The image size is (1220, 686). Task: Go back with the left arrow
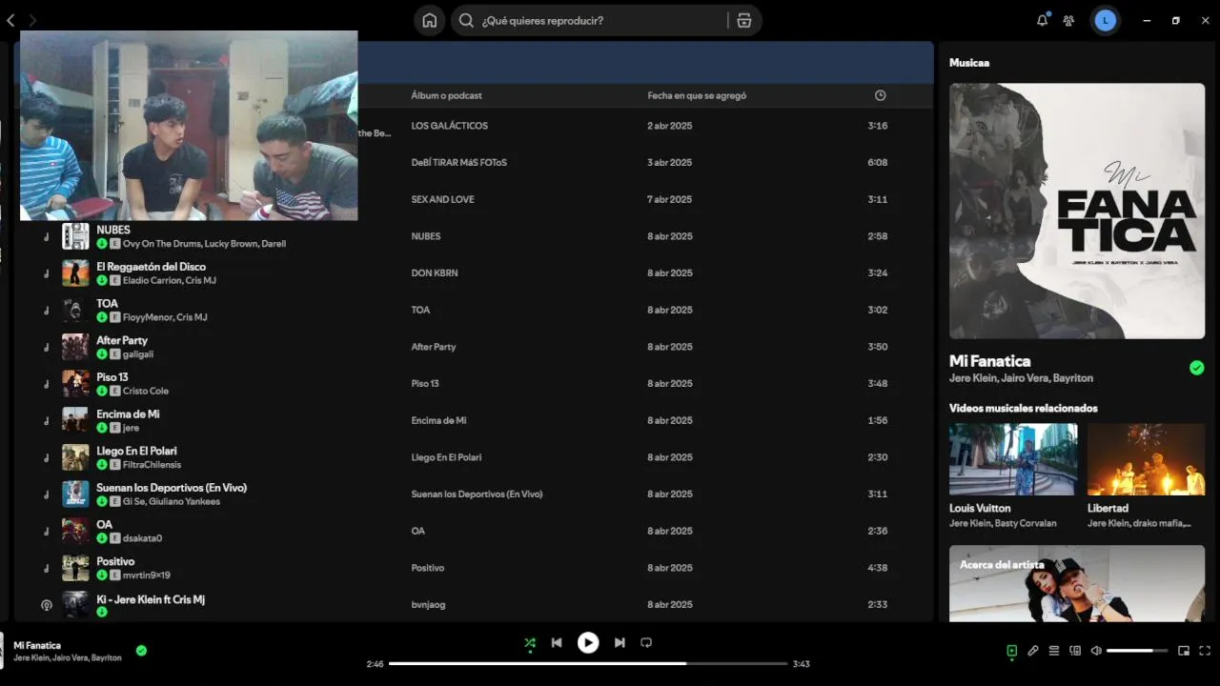[10, 20]
